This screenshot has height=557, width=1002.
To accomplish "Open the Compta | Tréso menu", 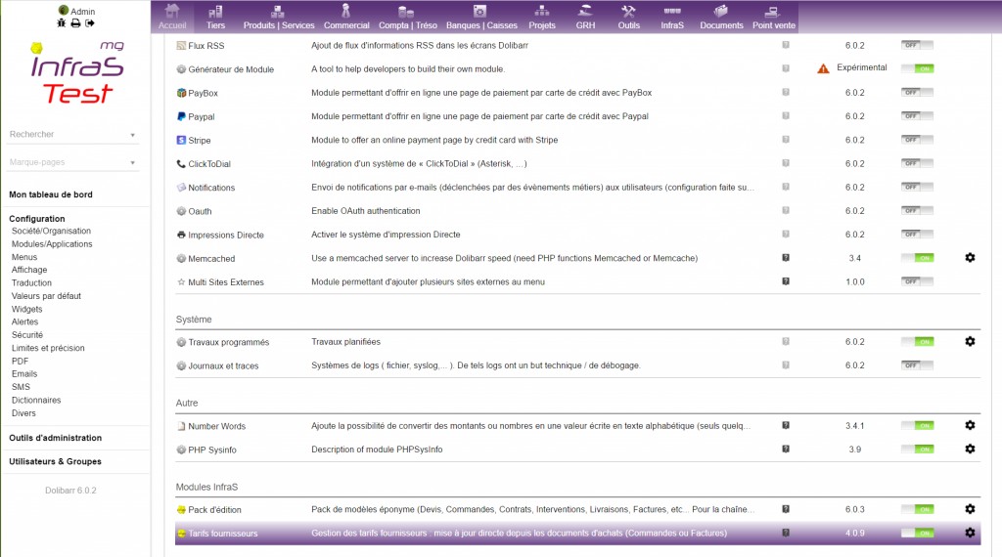I will 408,18.
